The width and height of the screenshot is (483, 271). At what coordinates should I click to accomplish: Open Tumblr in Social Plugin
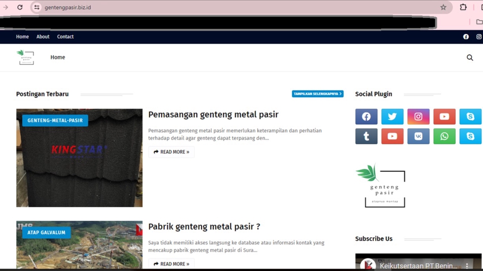pos(366,136)
